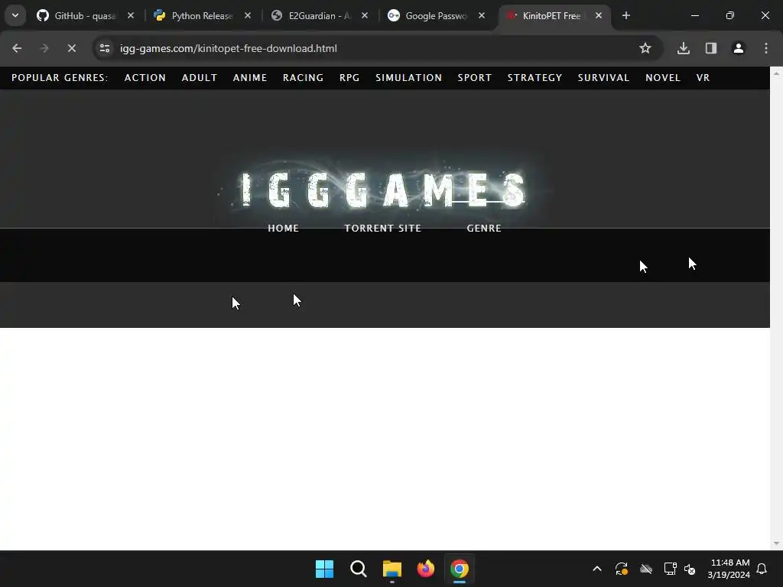The height and width of the screenshot is (587, 783).
Task: Open the Chrome profile icon
Action: pyautogui.click(x=739, y=48)
